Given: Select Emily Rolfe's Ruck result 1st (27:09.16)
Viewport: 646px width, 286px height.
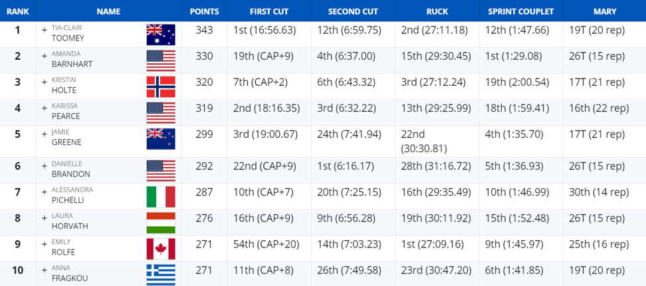Looking at the screenshot, I should coord(433,244).
